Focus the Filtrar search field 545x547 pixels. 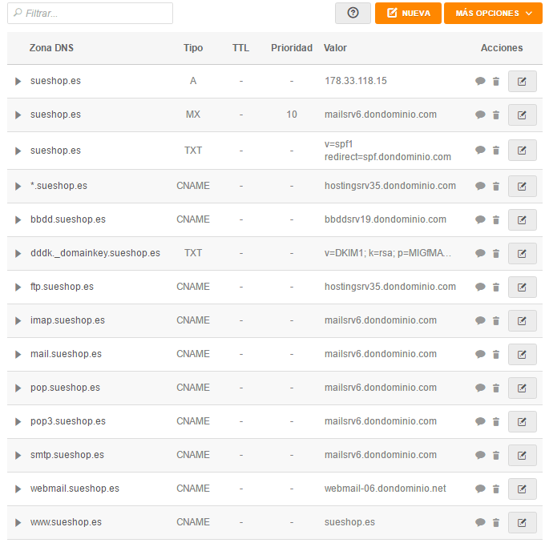point(90,14)
